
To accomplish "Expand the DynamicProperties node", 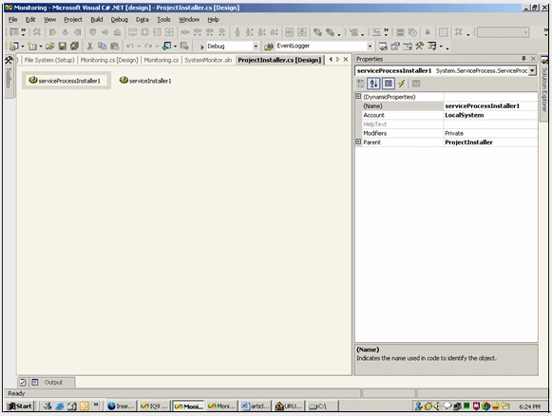I will click(358, 96).
